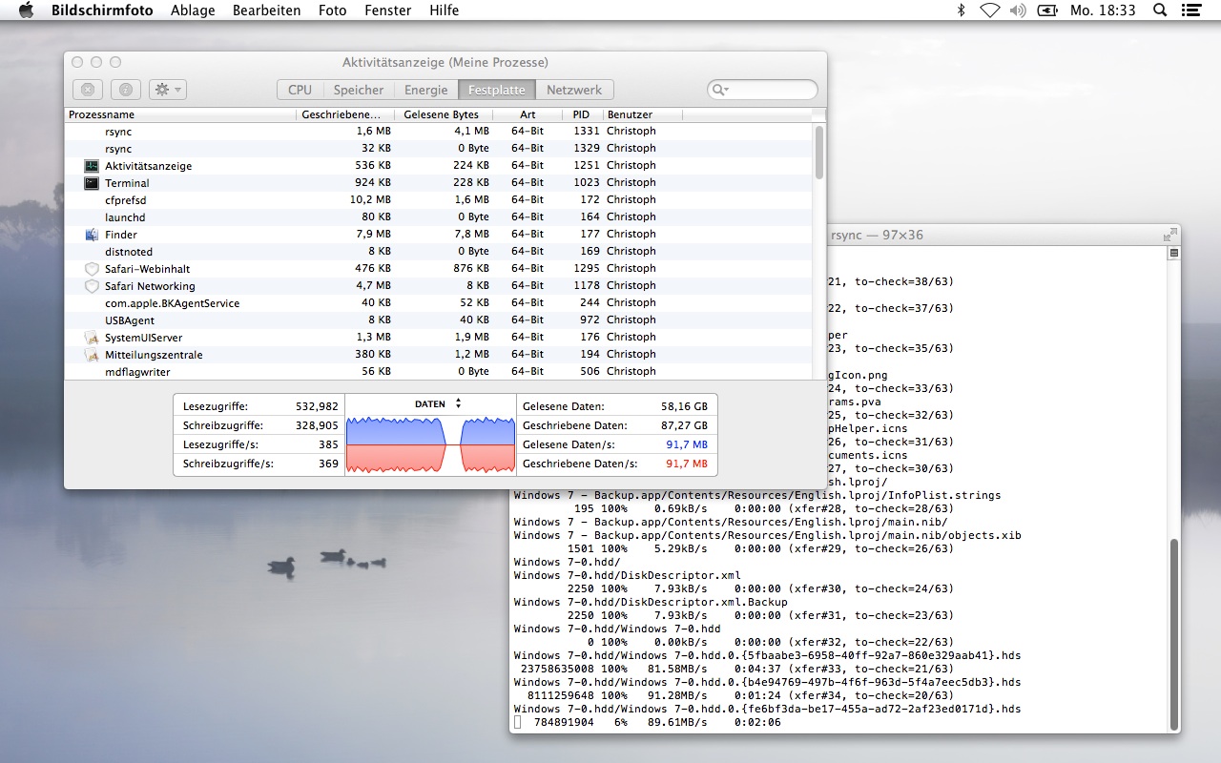Click the rsync — 97×36 window title
This screenshot has width=1221, height=763.
877,235
